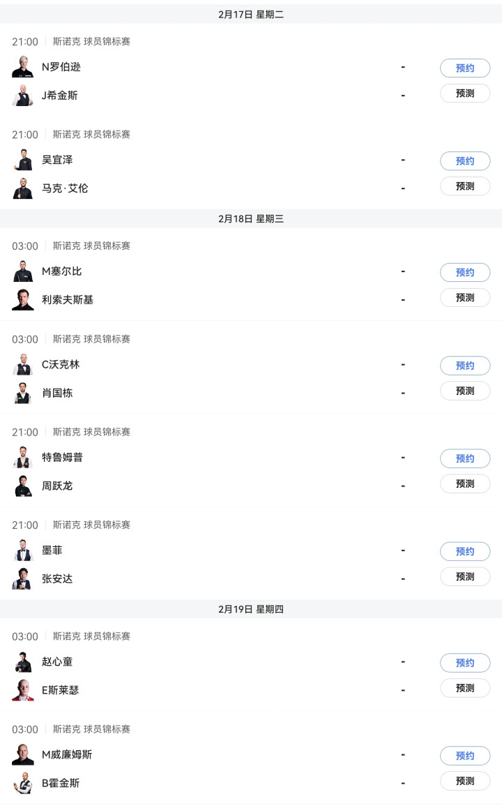The image size is (502, 806).
Task: Click J希金斯 player avatar
Action: (23, 95)
